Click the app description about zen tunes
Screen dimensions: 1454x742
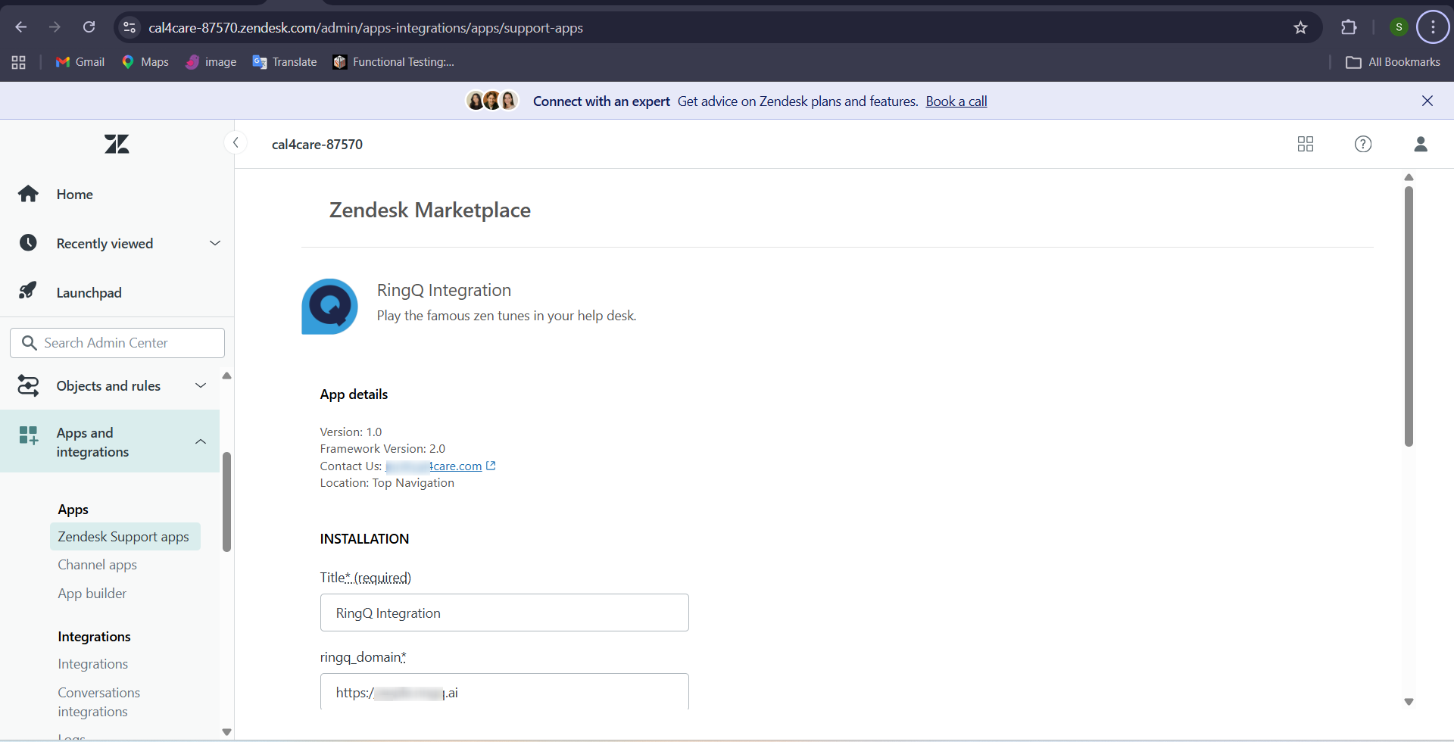(x=507, y=316)
